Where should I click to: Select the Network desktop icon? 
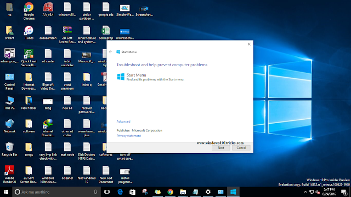[10, 126]
